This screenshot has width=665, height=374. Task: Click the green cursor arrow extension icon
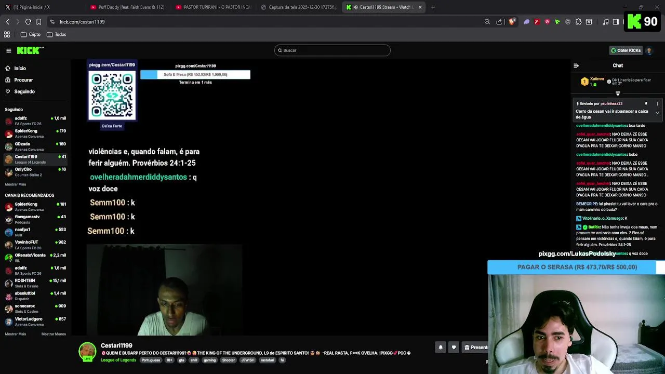pyautogui.click(x=557, y=22)
